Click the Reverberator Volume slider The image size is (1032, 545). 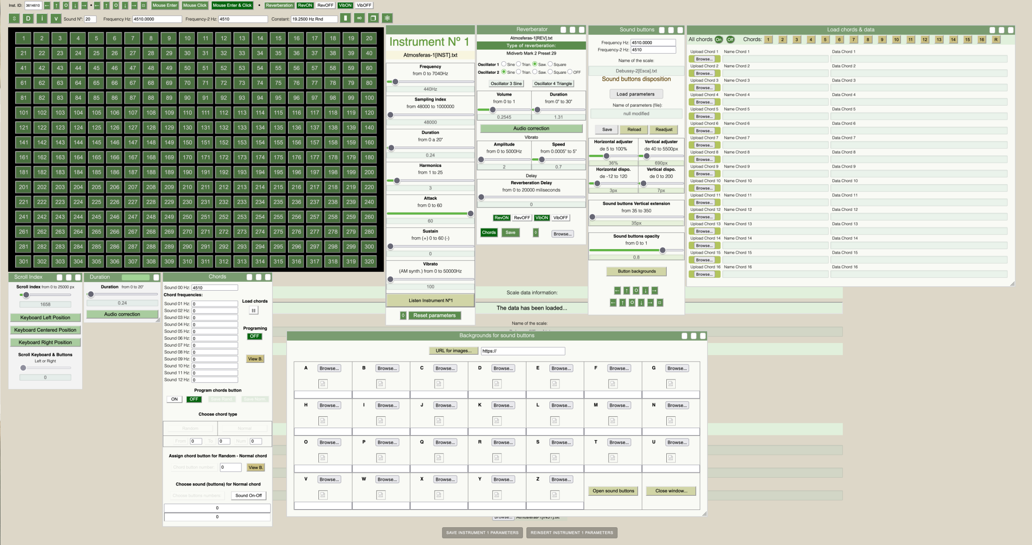504,110
